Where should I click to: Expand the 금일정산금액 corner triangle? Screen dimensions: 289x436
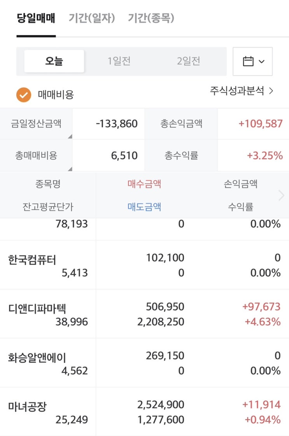pos(70,136)
